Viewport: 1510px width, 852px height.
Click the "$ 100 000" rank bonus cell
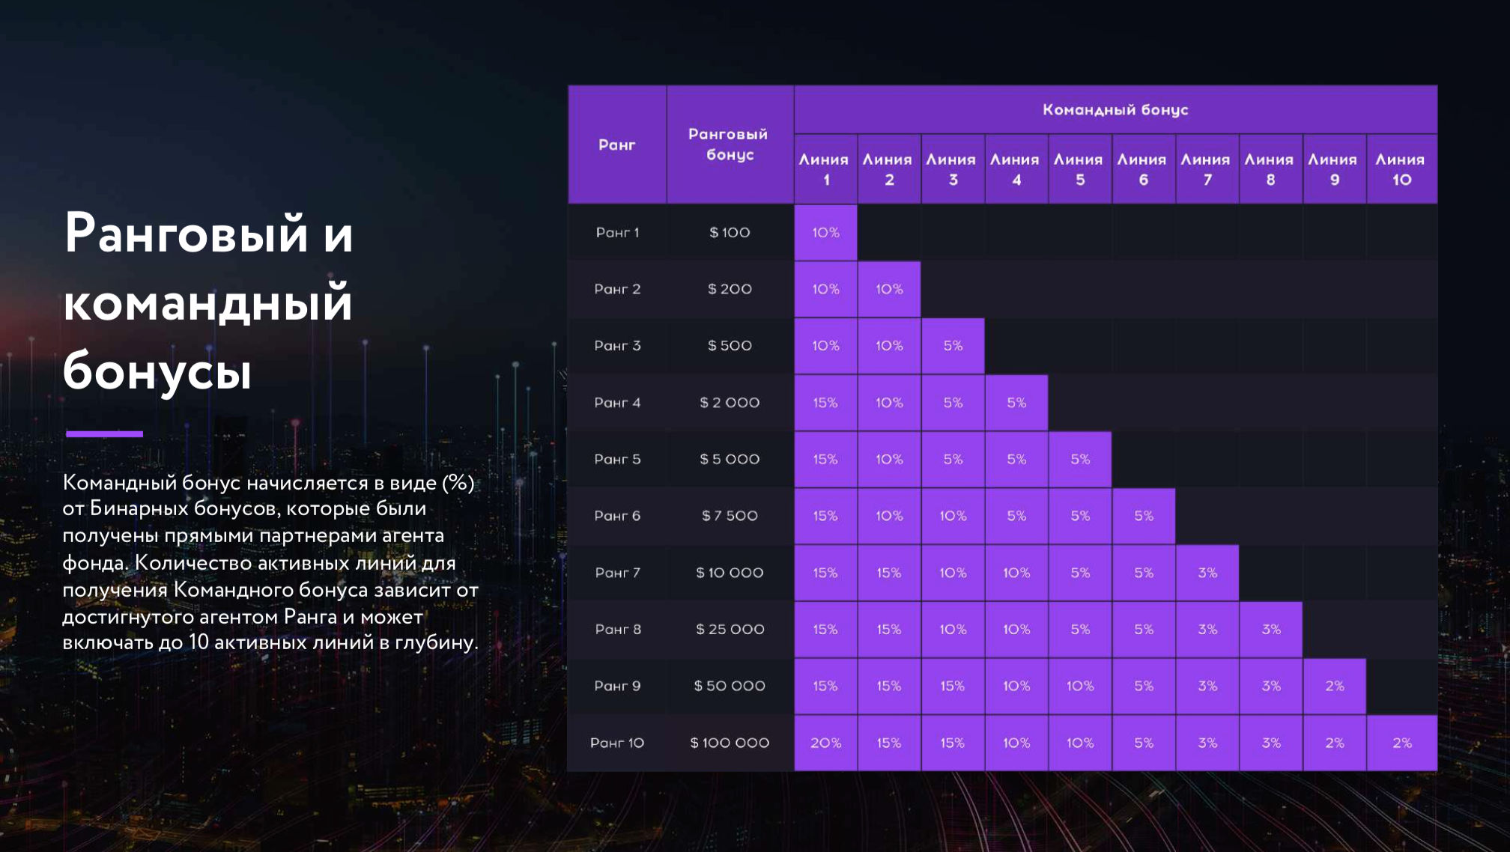click(730, 743)
